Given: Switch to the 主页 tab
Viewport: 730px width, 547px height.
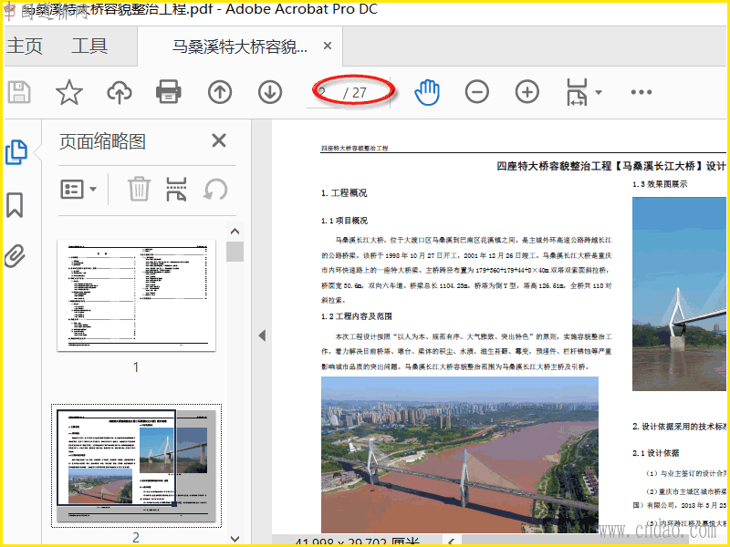Looking at the screenshot, I should 25,46.
